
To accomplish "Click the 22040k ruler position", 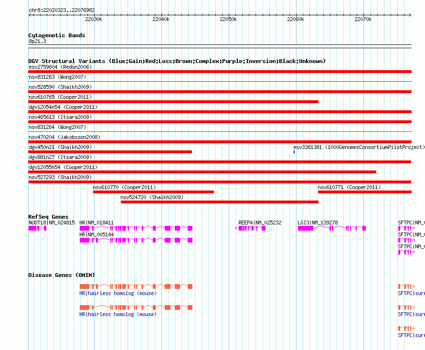I will click(161, 19).
